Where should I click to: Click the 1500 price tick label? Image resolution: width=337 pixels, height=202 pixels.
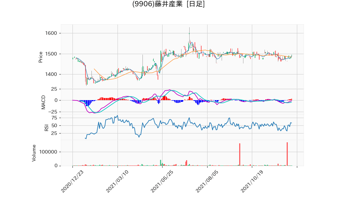pyautogui.click(x=51, y=54)
